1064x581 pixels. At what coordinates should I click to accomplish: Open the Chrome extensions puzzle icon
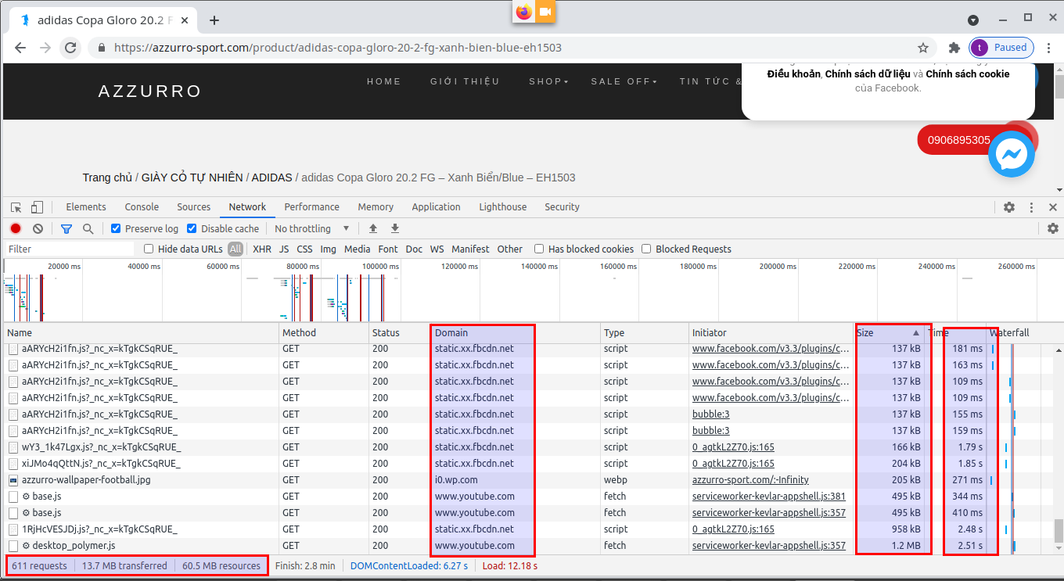point(954,48)
